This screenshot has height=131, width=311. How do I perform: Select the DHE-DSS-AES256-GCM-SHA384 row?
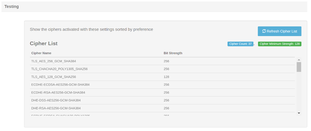162,100
